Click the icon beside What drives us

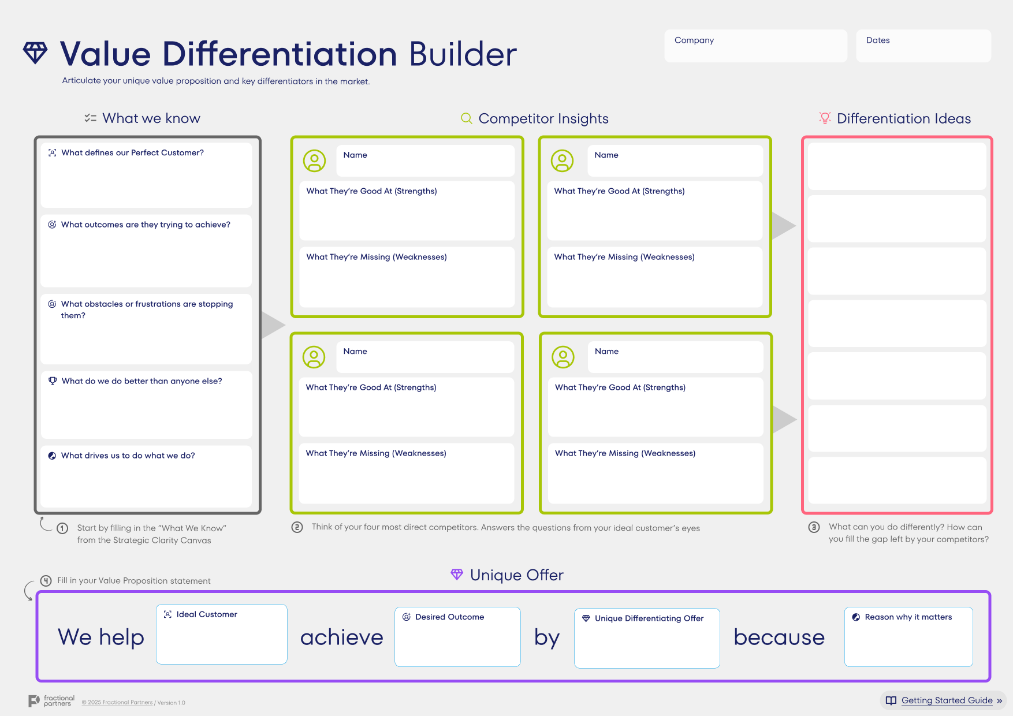(x=52, y=456)
